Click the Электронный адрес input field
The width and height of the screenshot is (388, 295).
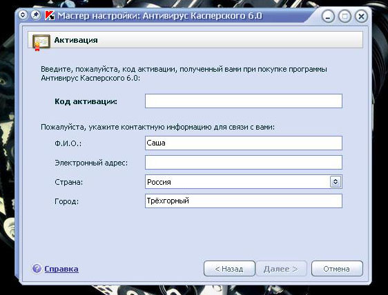point(244,163)
